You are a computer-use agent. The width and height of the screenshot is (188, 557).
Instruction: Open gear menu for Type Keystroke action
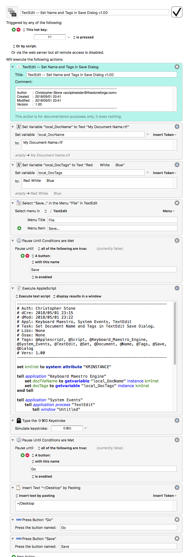coord(177,421)
